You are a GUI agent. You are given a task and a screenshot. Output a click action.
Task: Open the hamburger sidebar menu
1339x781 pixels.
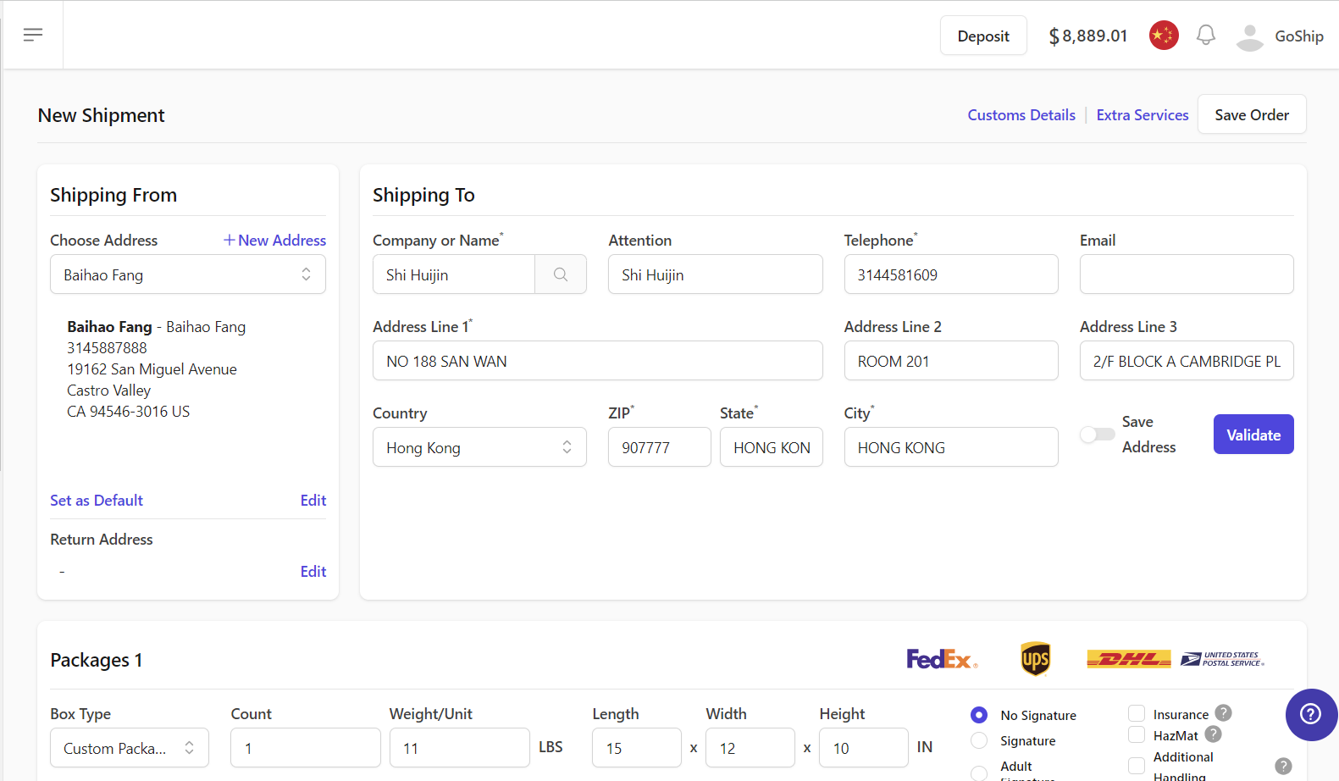point(33,35)
